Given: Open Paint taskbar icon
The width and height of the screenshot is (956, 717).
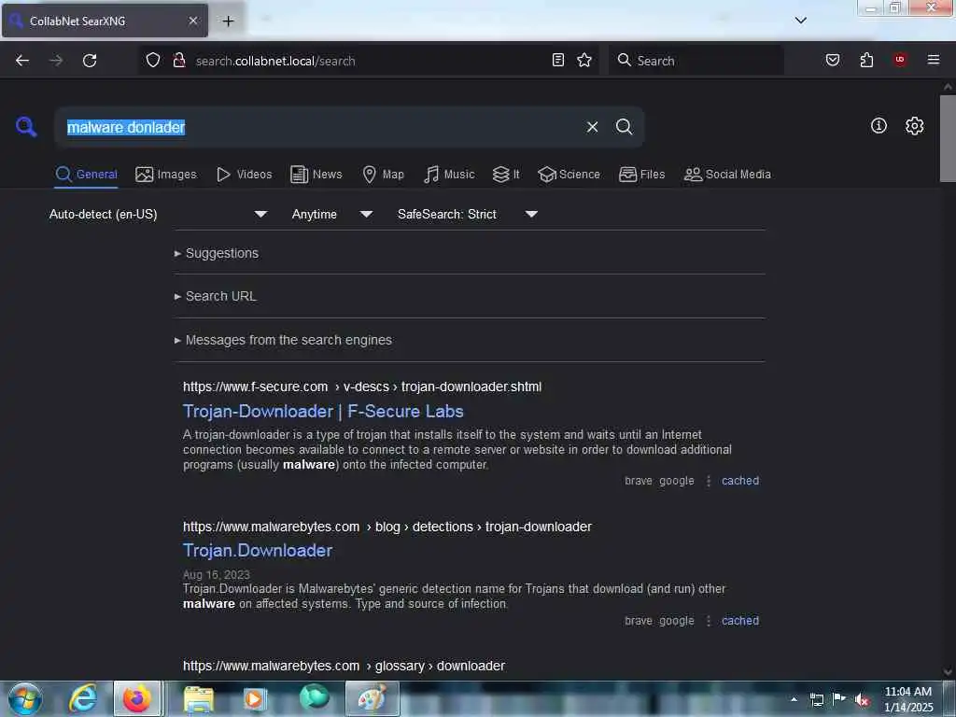Looking at the screenshot, I should [373, 698].
